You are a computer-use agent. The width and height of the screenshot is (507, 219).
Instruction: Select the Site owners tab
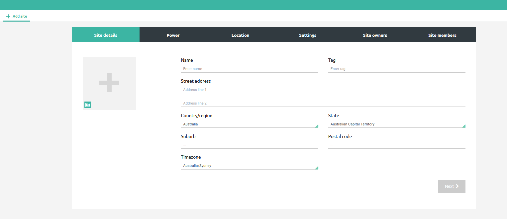[375, 35]
